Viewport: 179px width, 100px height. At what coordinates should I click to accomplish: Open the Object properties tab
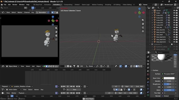coord(148,79)
